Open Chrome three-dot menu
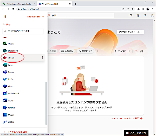This screenshot has width=156, height=136. pyautogui.click(x=153, y=9)
